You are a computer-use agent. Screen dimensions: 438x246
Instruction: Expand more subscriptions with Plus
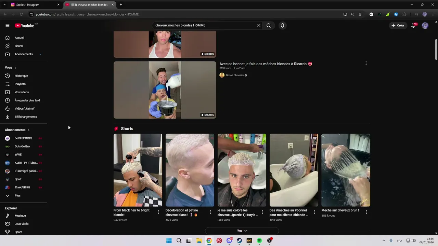(x=23, y=195)
